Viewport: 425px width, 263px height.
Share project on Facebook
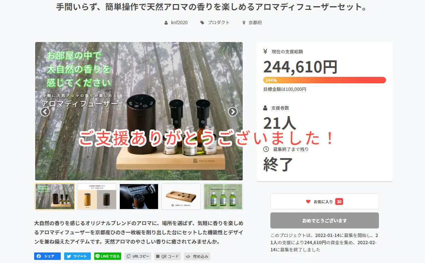[x=47, y=256]
